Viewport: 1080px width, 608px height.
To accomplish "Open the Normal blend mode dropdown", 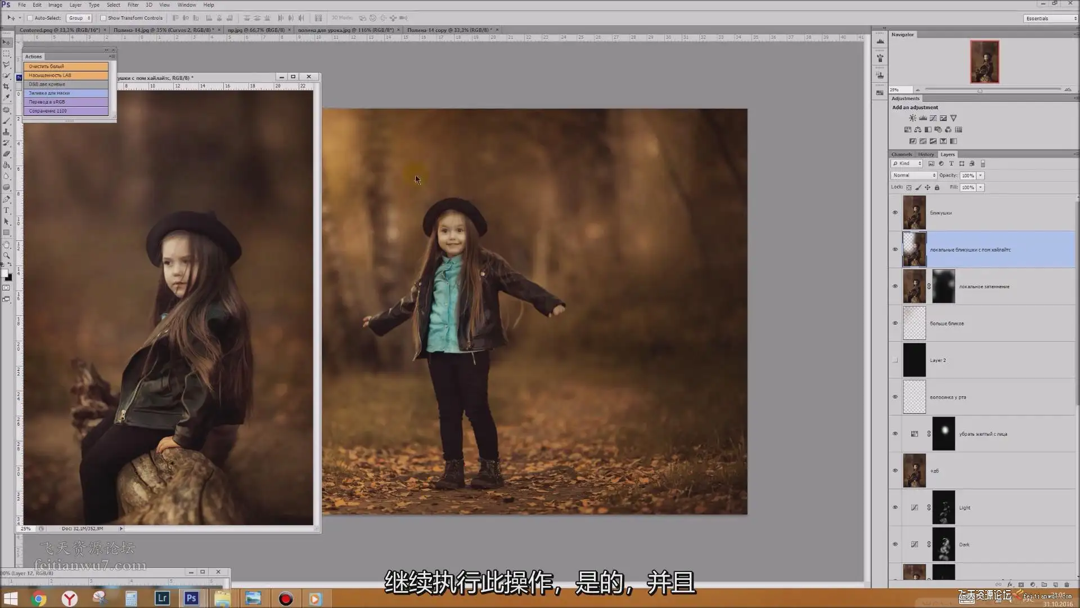I will [914, 176].
